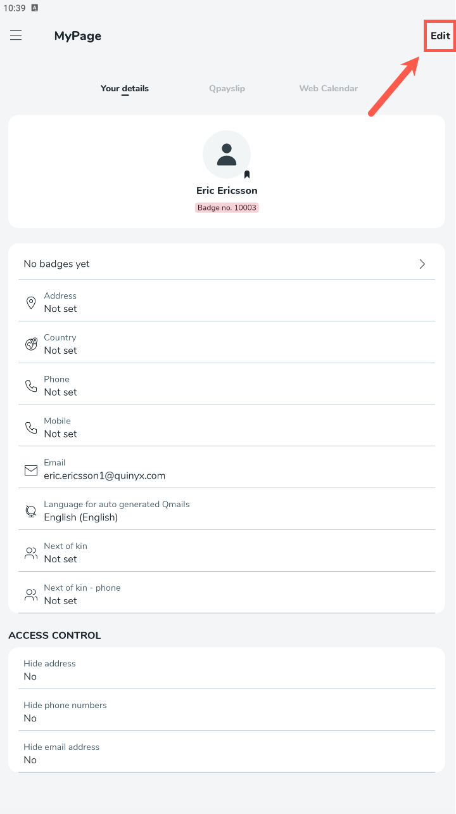Select the Hide address setting row
Viewport: 456px width, 814px height.
coord(227,670)
